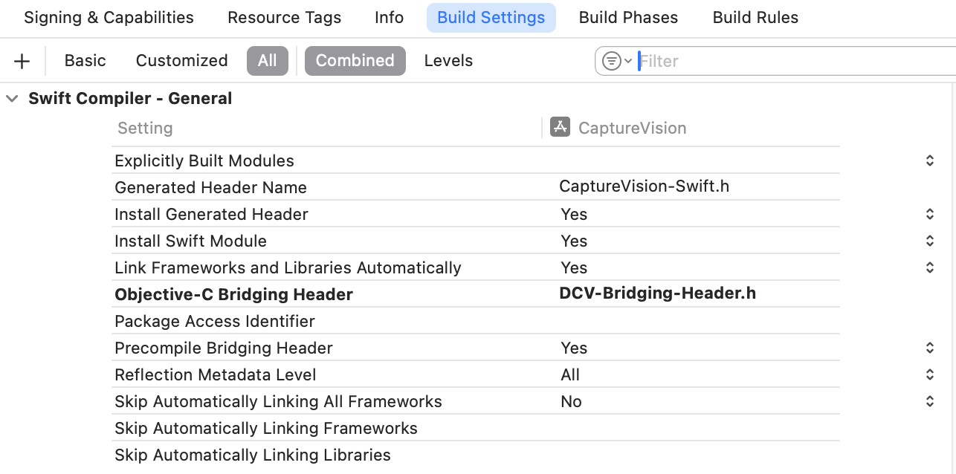Select the Objective-C Bridging Header setting row
This screenshot has width=956, height=474.
(x=233, y=294)
